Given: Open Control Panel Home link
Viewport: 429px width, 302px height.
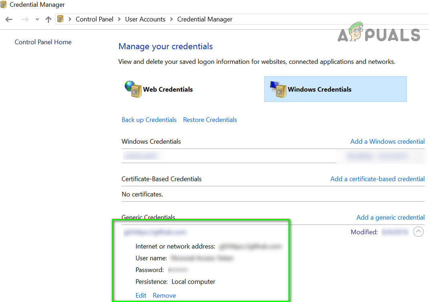Looking at the screenshot, I should [x=43, y=42].
